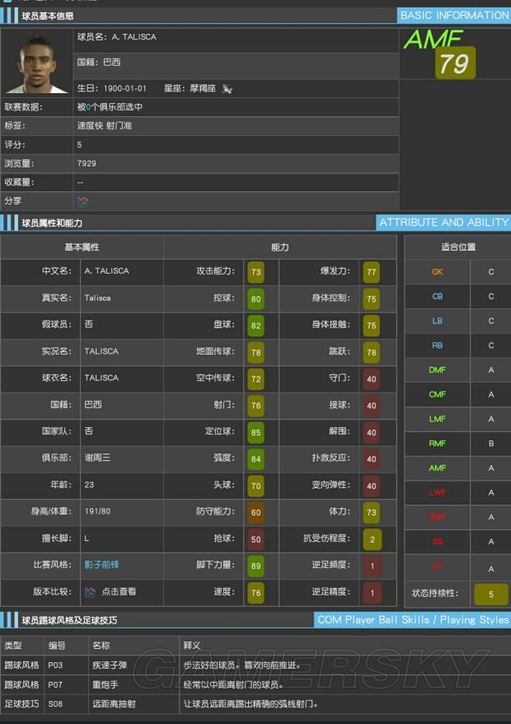The image size is (511, 724).
Task: Select the SS position row
Action: [x=458, y=542]
